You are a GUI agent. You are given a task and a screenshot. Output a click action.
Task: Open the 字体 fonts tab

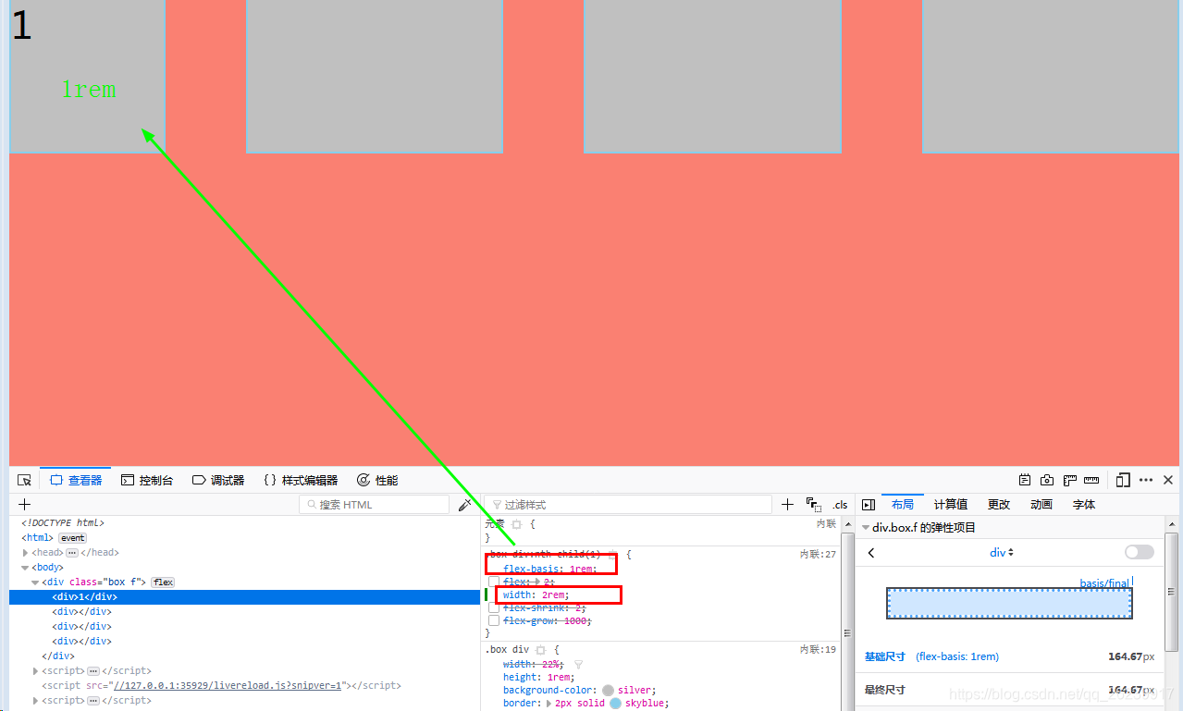(1084, 505)
